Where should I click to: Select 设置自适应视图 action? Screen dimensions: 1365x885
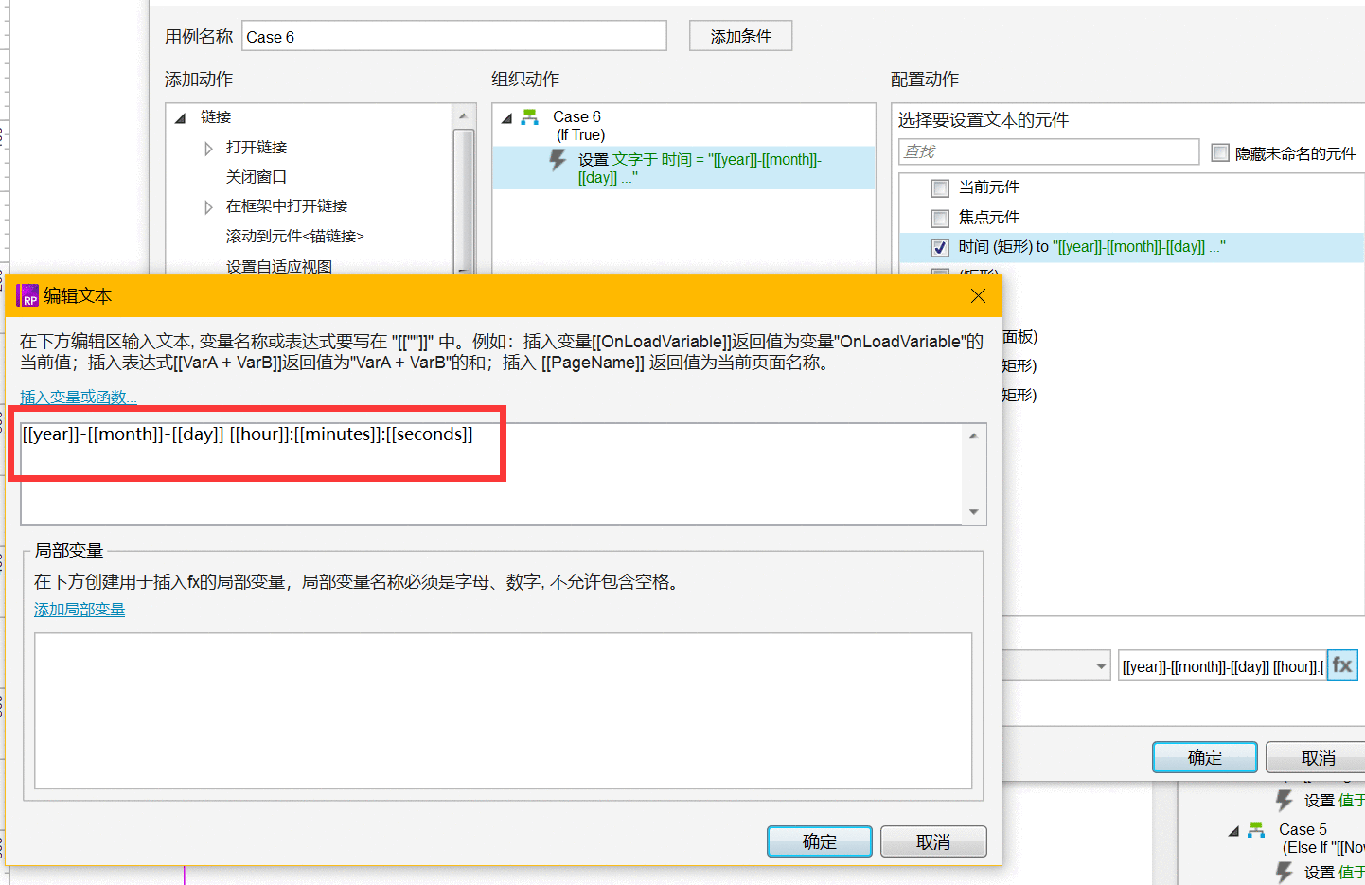click(278, 266)
